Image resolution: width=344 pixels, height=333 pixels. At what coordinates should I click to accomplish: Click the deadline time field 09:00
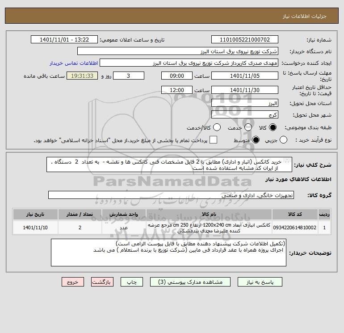(177, 76)
